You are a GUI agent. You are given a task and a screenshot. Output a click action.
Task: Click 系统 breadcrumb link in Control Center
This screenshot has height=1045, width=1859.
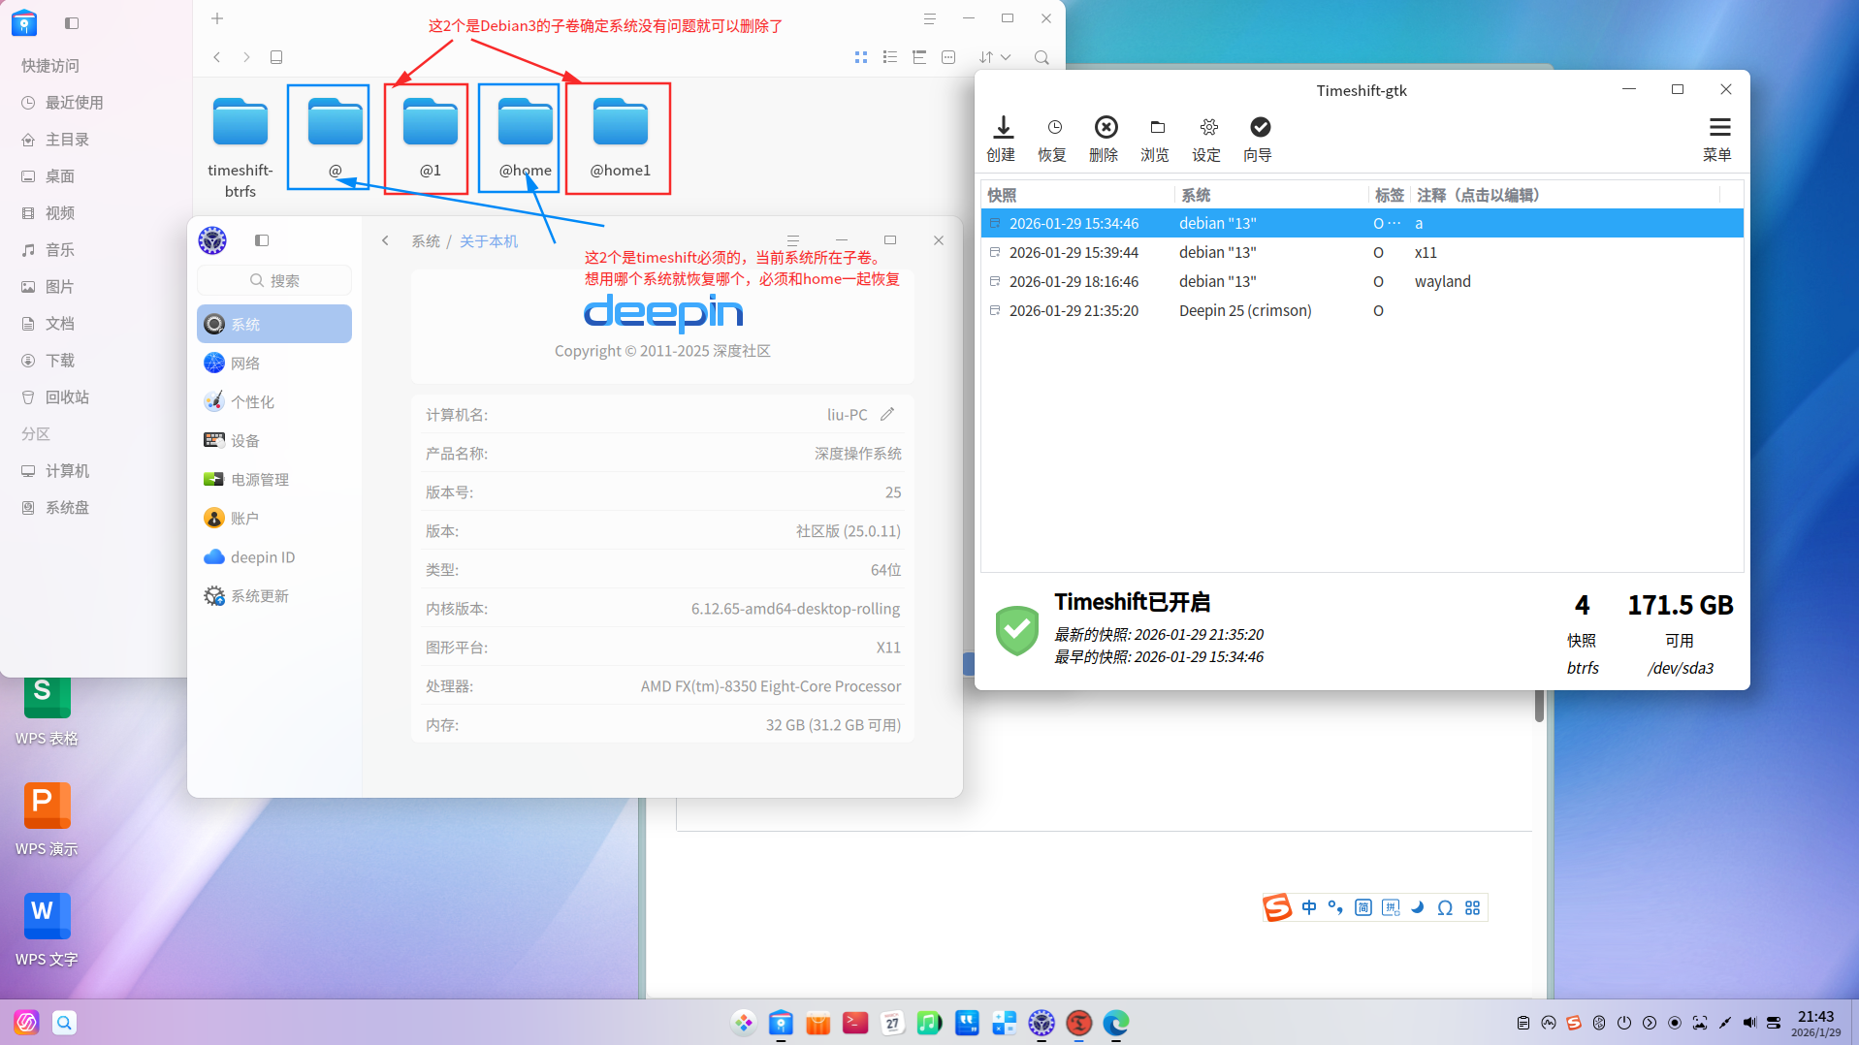[426, 240]
